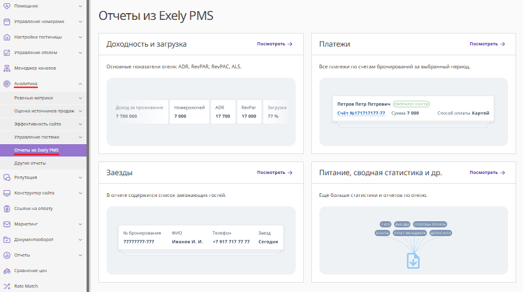
Task: Click the Питание, сводная статистика и др. title
Action: [380, 173]
